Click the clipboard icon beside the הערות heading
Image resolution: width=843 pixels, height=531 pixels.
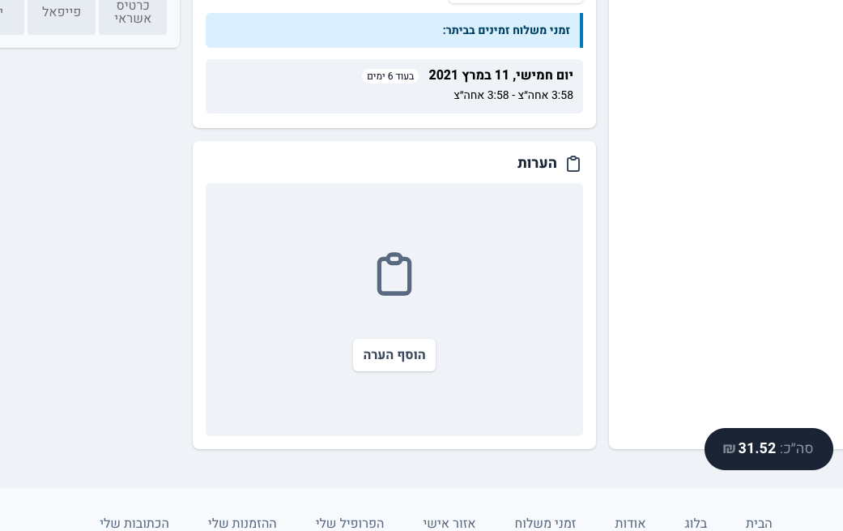[x=573, y=164]
